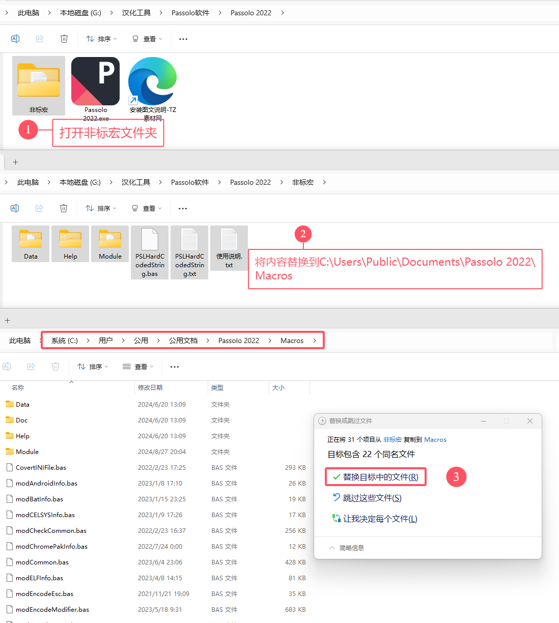Click delete trash icon in top window toolbar
Viewport: 559px width, 623px height.
point(64,39)
